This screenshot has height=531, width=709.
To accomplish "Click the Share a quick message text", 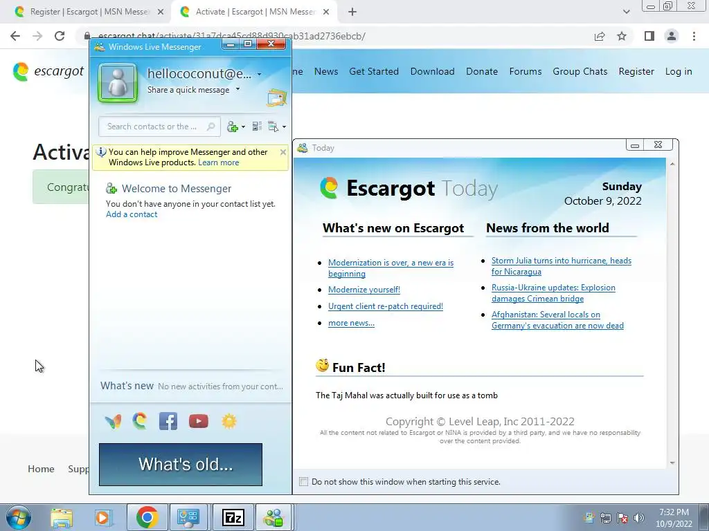I will tap(188, 90).
